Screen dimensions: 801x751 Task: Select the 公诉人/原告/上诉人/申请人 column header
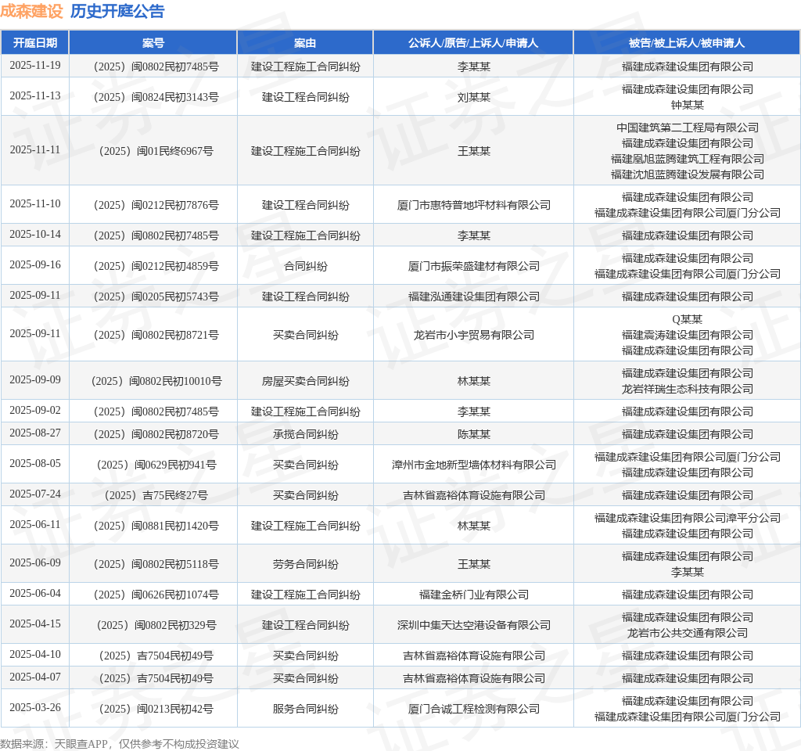point(473,43)
